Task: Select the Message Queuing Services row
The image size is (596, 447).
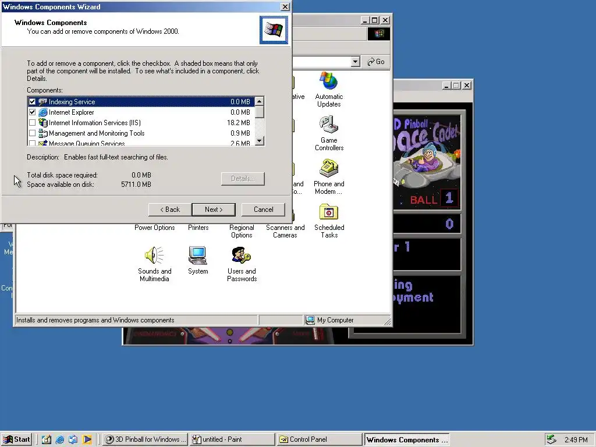Action: [x=141, y=143]
